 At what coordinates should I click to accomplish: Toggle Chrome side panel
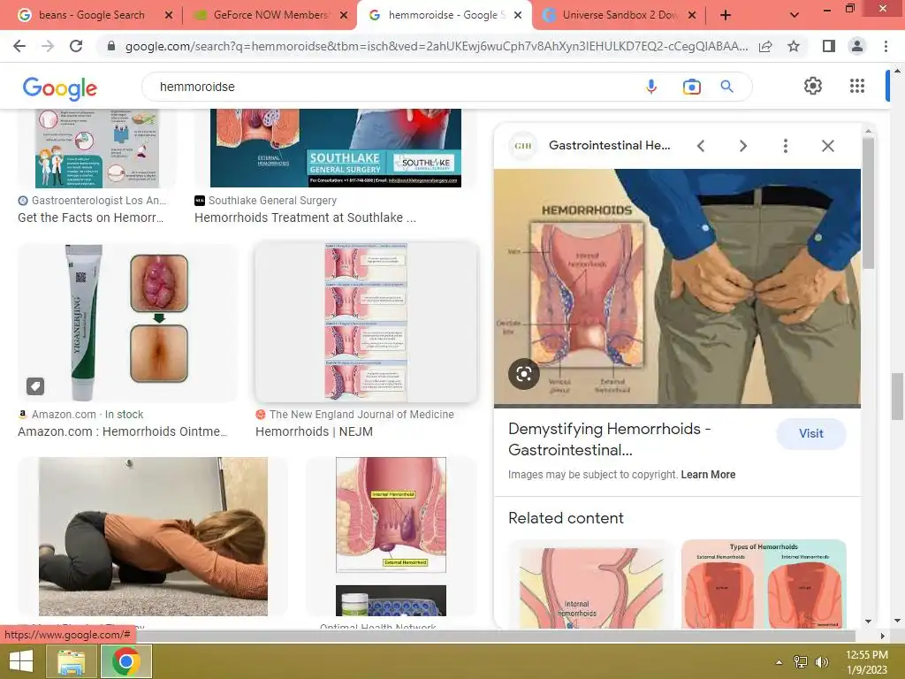pos(829,46)
